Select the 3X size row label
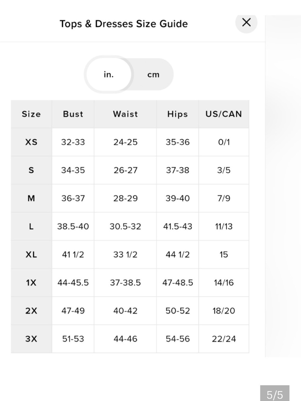The image size is (301, 401). tap(31, 339)
